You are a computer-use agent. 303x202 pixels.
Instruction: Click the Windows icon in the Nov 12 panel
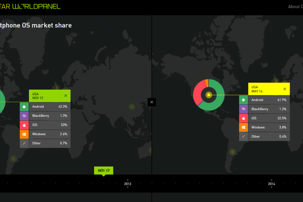tap(24, 134)
